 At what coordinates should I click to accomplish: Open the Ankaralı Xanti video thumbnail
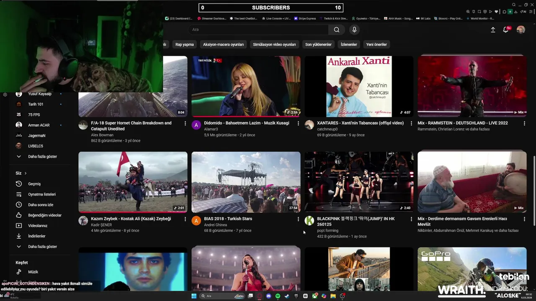(x=359, y=87)
